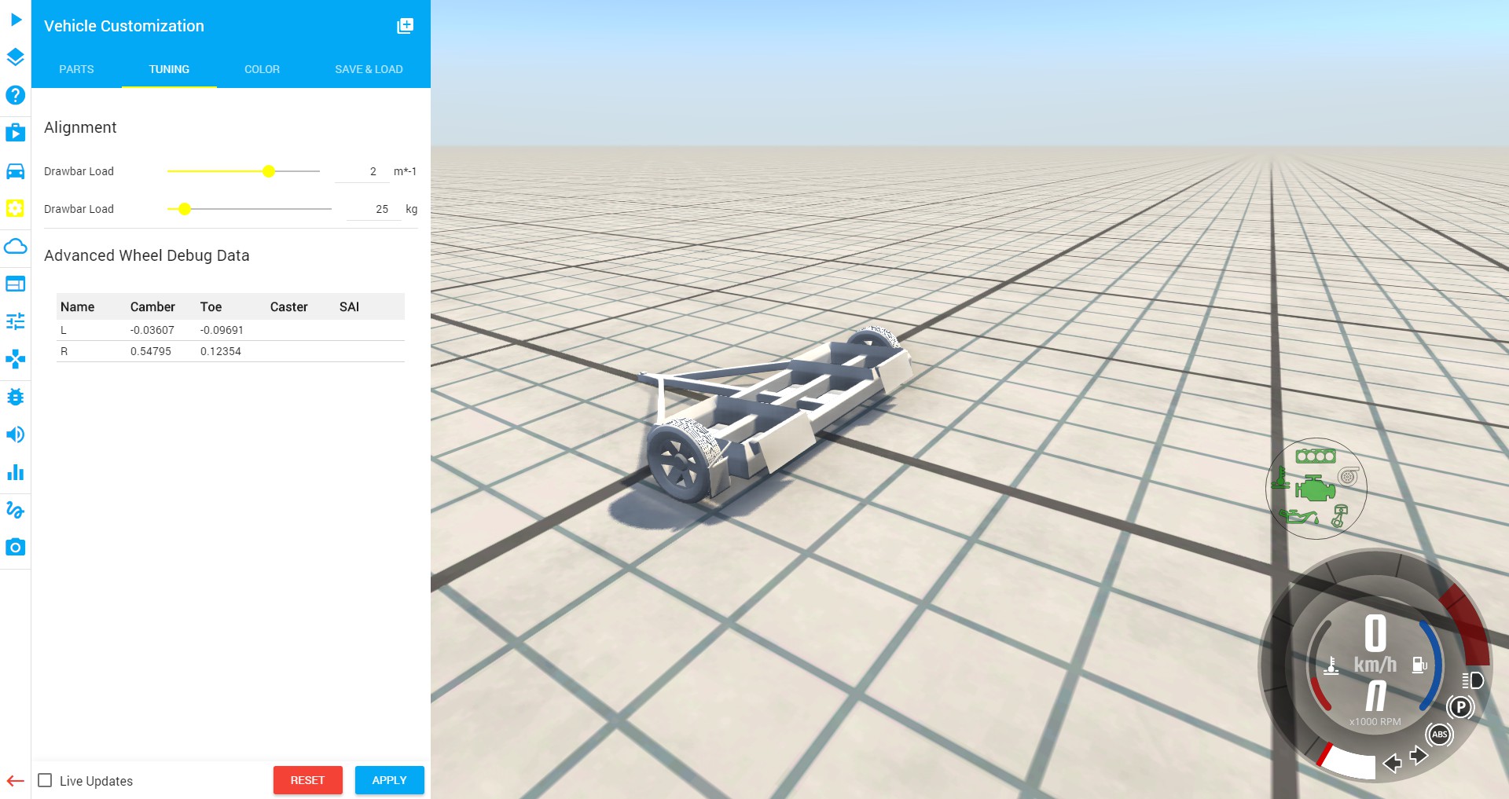Click the camber value 0.54795

(151, 351)
